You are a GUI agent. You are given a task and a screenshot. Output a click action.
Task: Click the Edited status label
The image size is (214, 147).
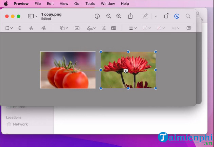46,19
